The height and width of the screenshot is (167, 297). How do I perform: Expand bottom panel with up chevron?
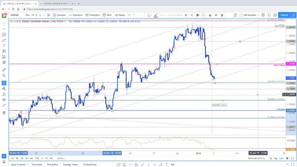[287, 165]
